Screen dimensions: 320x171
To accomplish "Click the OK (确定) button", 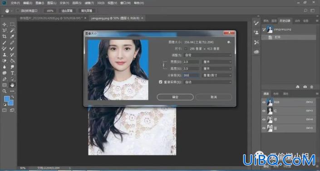I will coord(175,97).
